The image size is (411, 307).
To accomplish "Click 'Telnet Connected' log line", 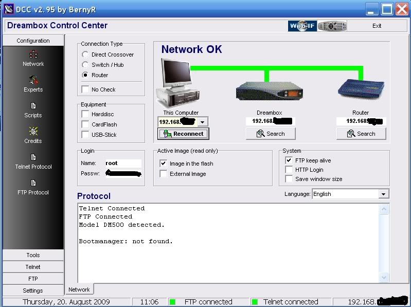I will tap(112, 208).
